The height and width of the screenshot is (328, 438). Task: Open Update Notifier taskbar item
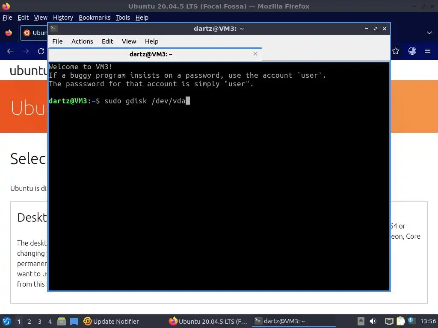(x=111, y=322)
